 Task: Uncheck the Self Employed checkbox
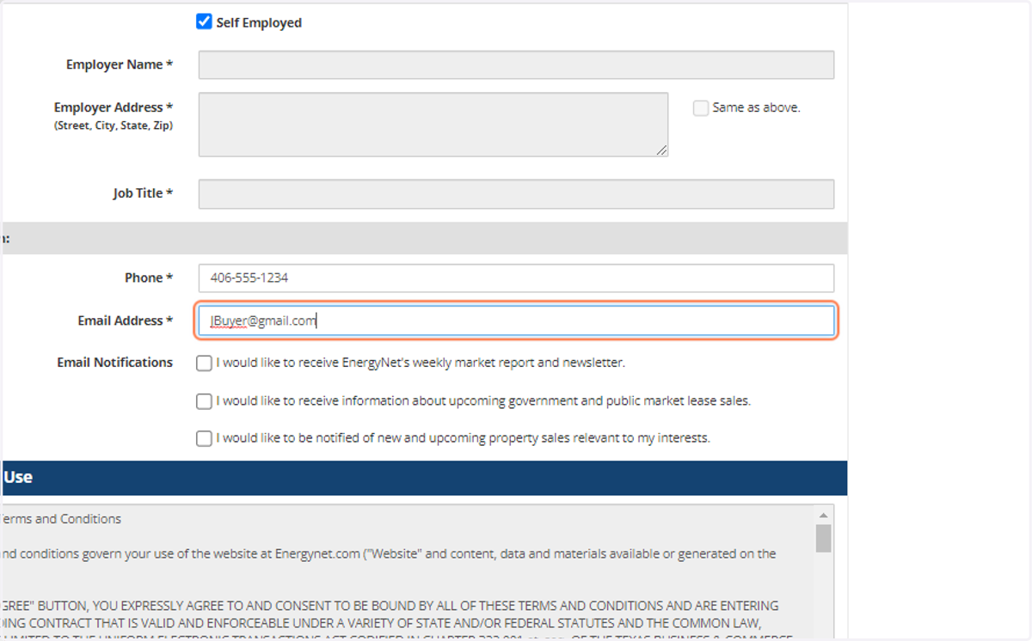204,22
